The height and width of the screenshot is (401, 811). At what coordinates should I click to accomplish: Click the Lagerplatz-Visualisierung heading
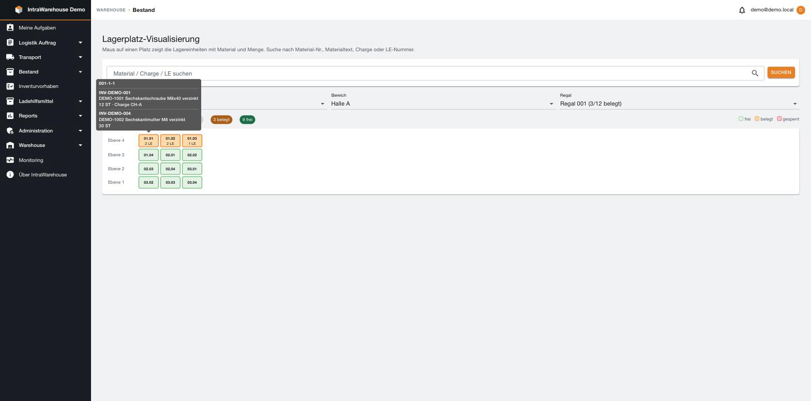click(151, 39)
